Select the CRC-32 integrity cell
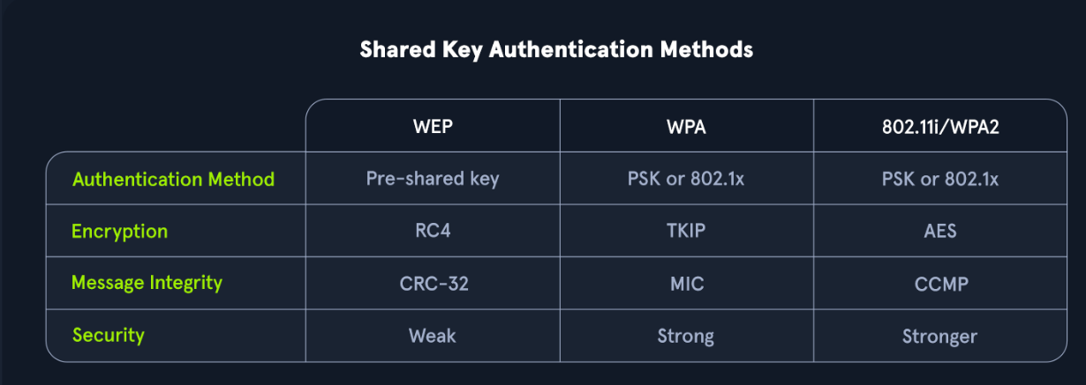Viewport: 1086px width, 385px height. [x=433, y=284]
